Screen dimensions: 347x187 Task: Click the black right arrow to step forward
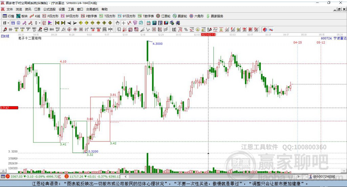(75, 23)
